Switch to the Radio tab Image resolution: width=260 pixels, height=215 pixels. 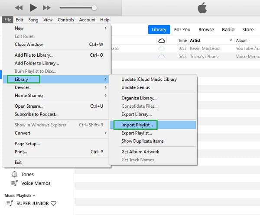click(x=228, y=29)
